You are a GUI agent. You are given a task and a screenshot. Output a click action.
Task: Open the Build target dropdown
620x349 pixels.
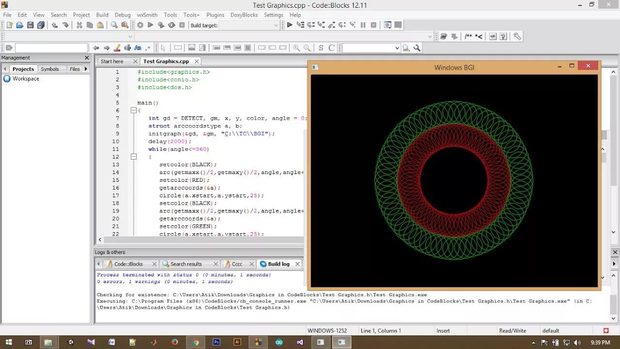[x=249, y=25]
